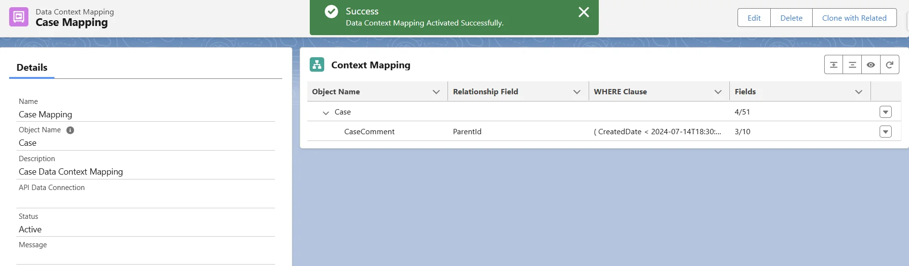This screenshot has width=909, height=266.
Task: Click the Edit button
Action: tap(754, 18)
